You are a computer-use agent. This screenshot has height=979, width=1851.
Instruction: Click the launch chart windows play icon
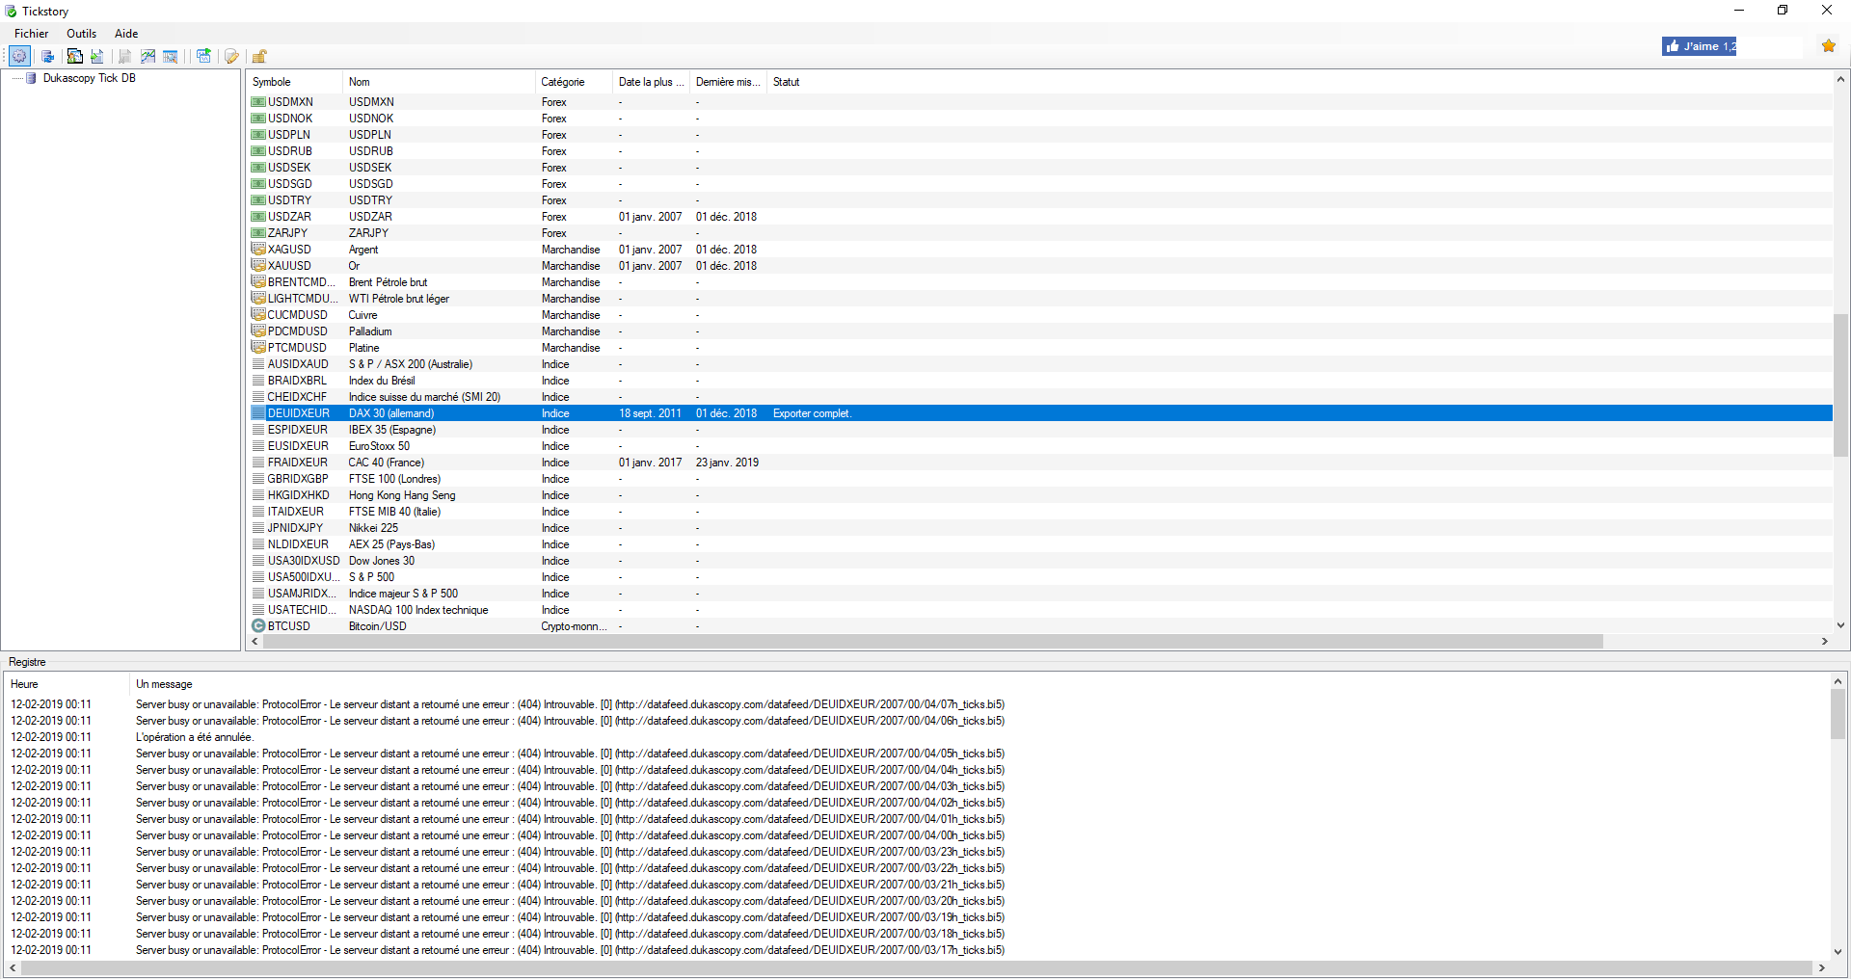pyautogui.click(x=203, y=56)
